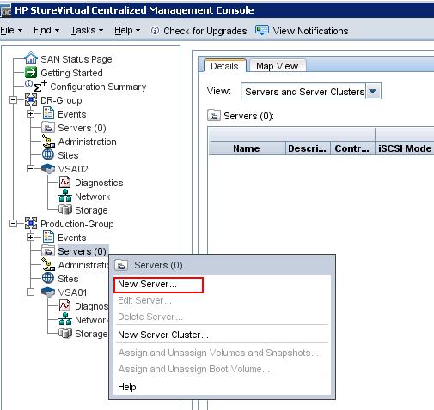Click the Getting Started green arrow icon

[x=31, y=72]
